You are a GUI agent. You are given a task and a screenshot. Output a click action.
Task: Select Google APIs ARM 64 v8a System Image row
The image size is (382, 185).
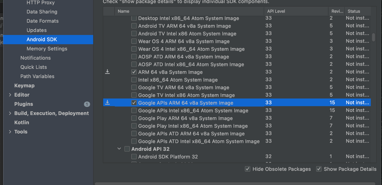click(x=237, y=103)
